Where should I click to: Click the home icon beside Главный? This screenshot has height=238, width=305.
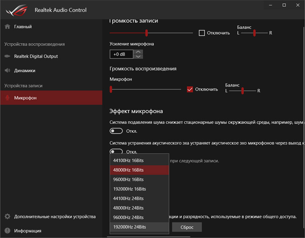tap(7, 27)
